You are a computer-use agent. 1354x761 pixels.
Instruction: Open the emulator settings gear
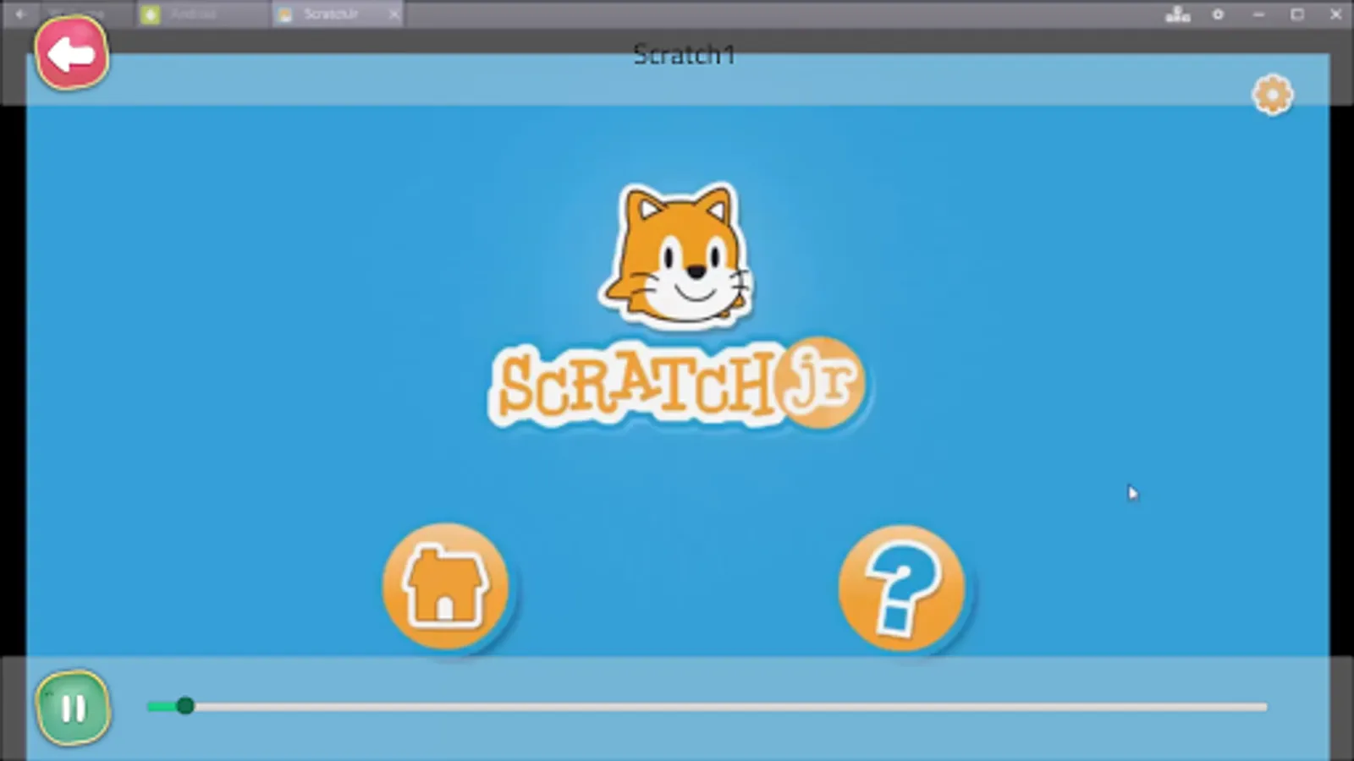[1217, 14]
